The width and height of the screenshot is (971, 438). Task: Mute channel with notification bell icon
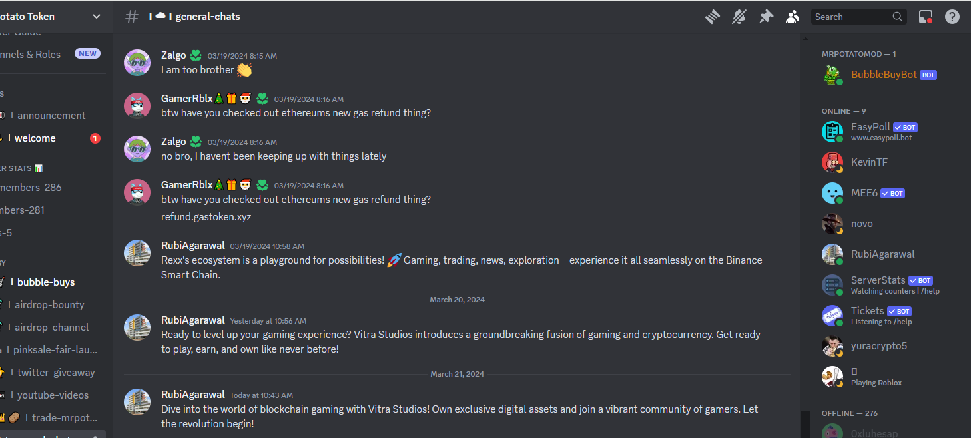(739, 17)
